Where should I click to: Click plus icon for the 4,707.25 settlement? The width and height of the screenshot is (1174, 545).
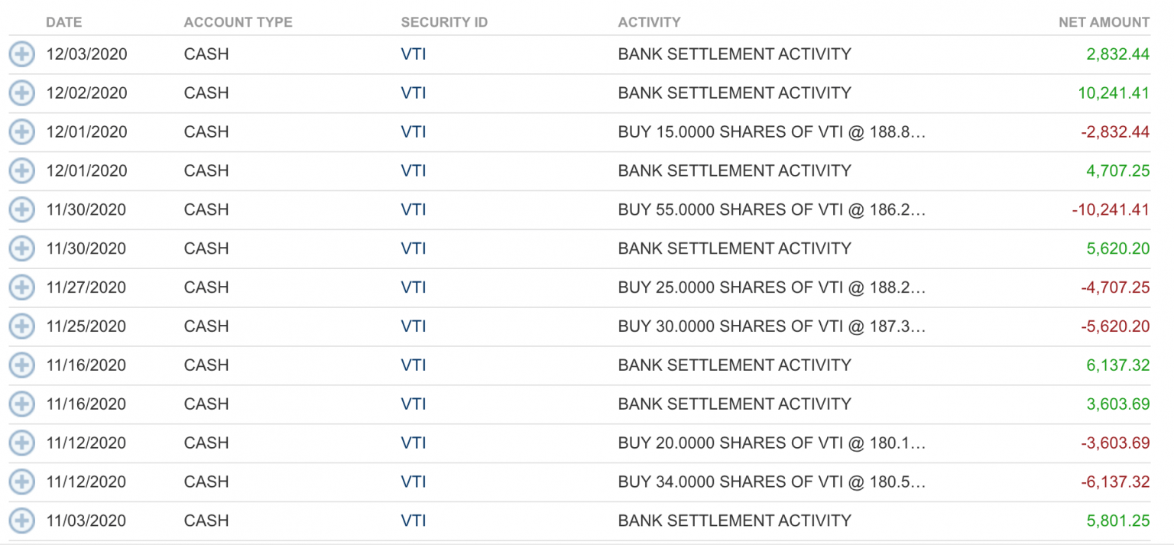21,170
